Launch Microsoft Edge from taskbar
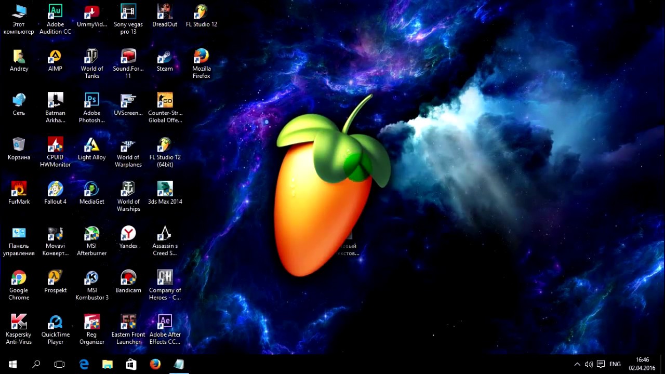Image resolution: width=665 pixels, height=374 pixels. pyautogui.click(x=84, y=364)
